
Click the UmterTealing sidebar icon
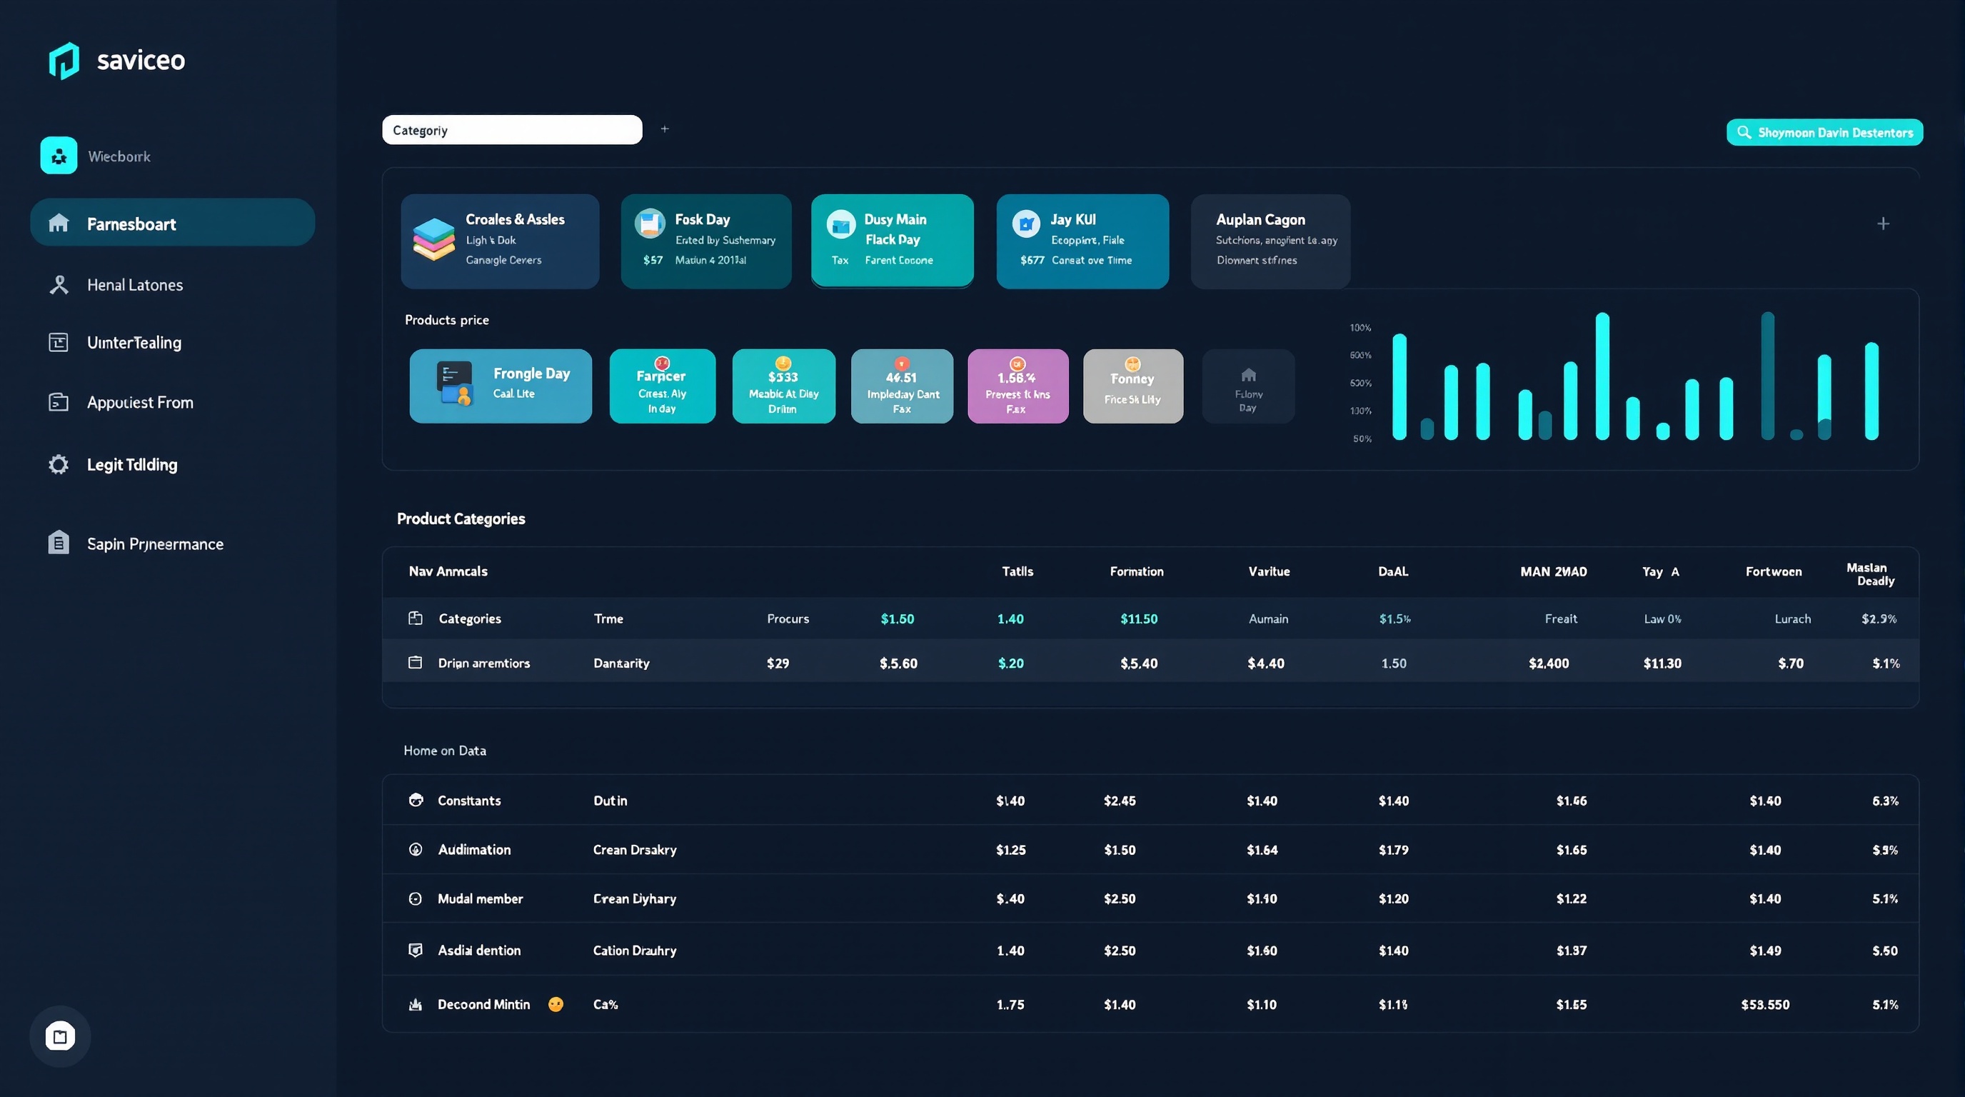click(x=59, y=343)
